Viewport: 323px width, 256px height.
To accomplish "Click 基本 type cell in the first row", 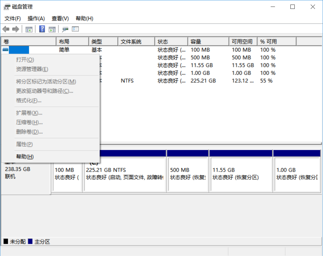I will click(x=97, y=50).
